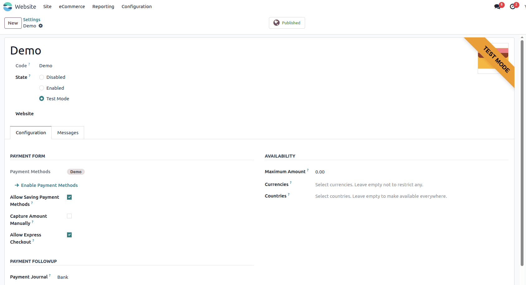Select the Enabled state radio button
The height and width of the screenshot is (285, 526).
tap(41, 88)
